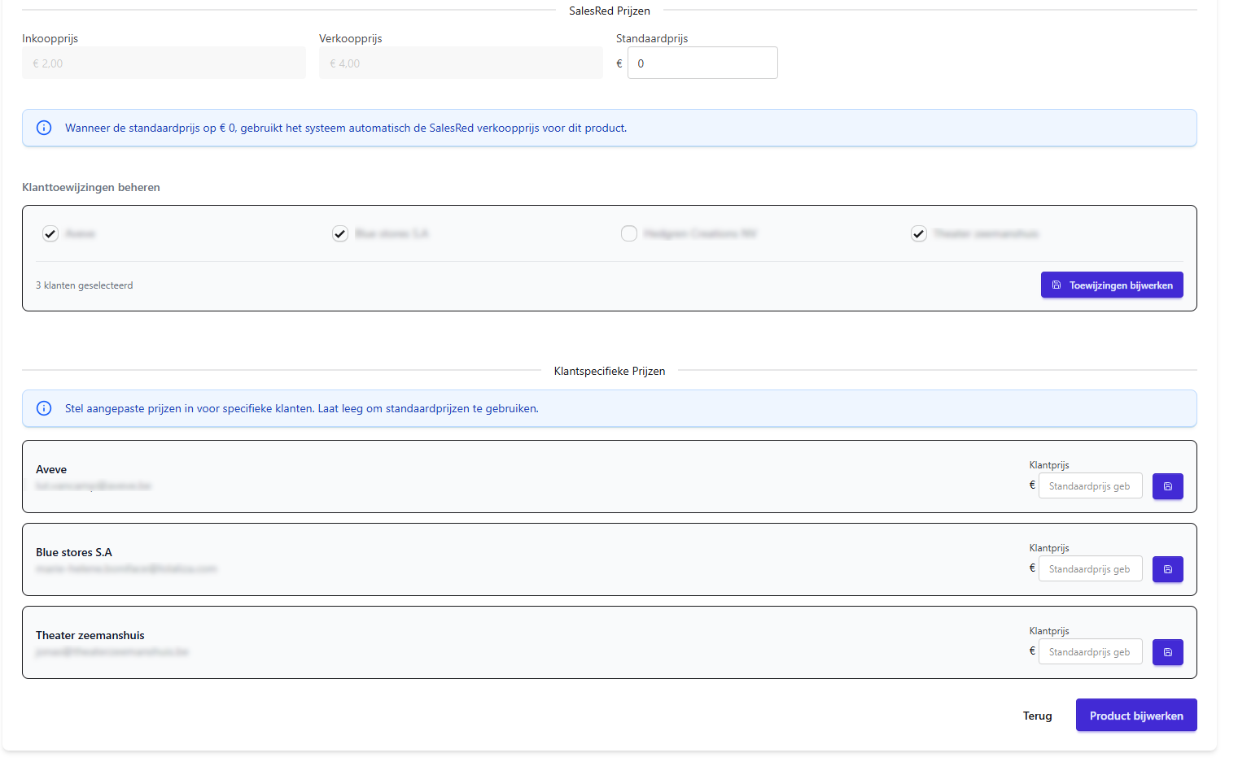This screenshot has width=1238, height=766.
Task: Click the Klantprijs field for Aveve
Action: click(x=1090, y=486)
